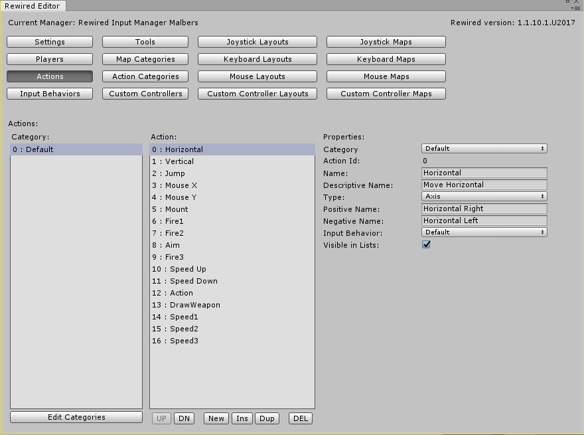Open the Input Behavior dropdown
This screenshot has height=435, width=584.
coord(484,232)
